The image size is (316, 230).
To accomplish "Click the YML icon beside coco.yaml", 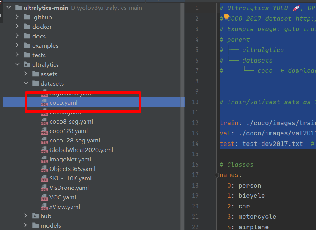I will [x=44, y=103].
